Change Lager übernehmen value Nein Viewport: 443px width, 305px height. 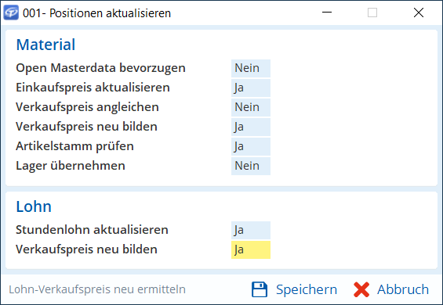coord(251,166)
